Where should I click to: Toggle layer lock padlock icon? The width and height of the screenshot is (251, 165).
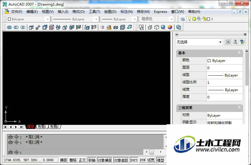204,19
